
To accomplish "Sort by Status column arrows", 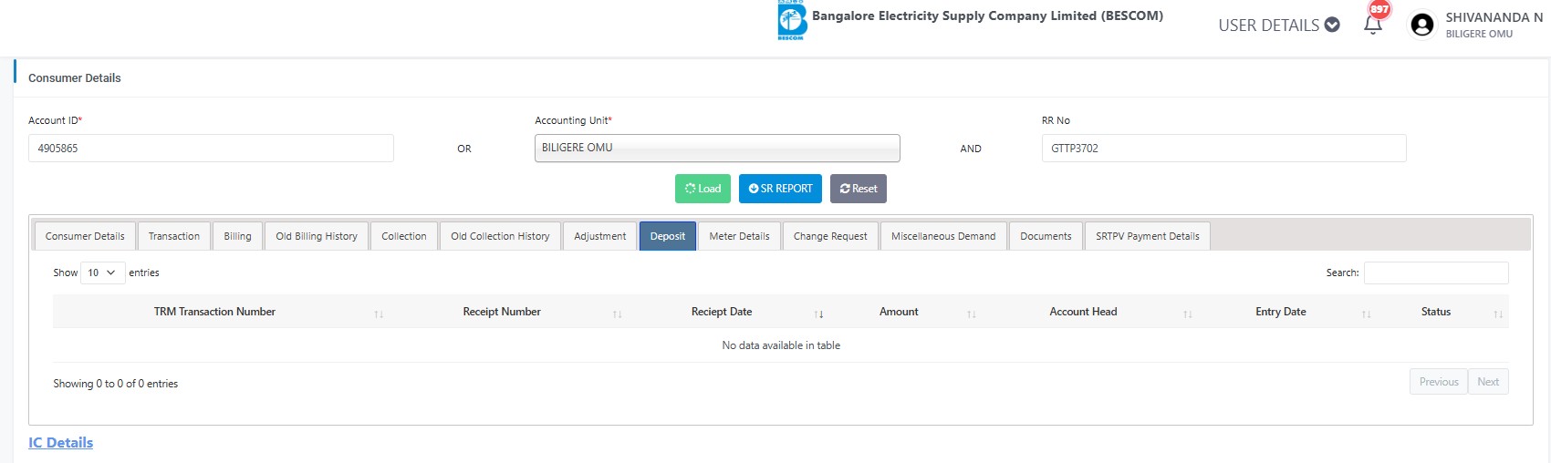I will 1497,314.
